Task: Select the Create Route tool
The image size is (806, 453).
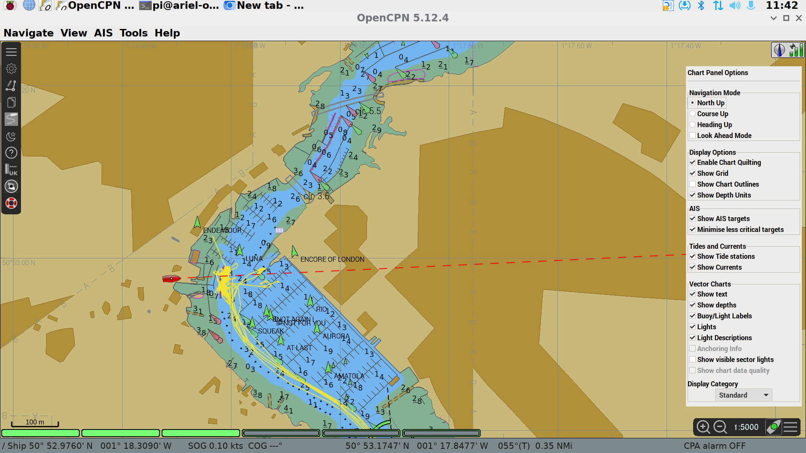Action: [11, 86]
